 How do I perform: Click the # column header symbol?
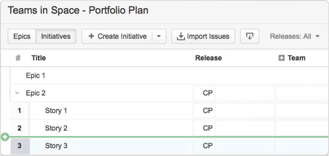click(x=18, y=58)
